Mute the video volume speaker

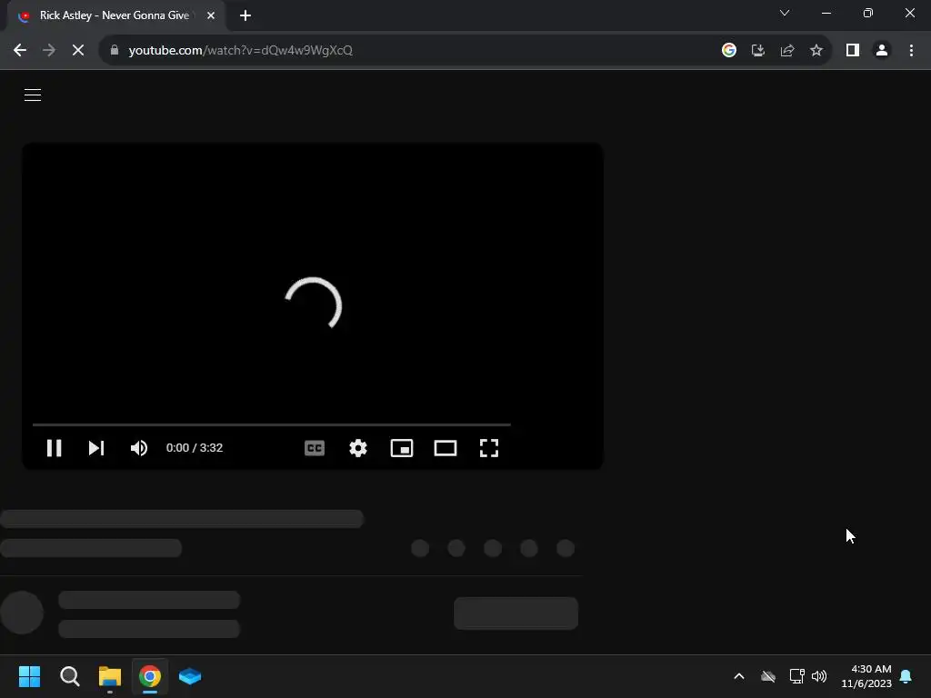click(139, 448)
